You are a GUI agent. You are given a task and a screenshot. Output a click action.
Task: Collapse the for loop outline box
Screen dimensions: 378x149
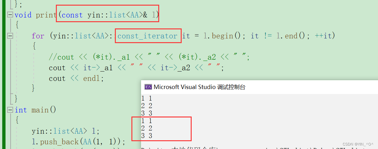(10, 36)
